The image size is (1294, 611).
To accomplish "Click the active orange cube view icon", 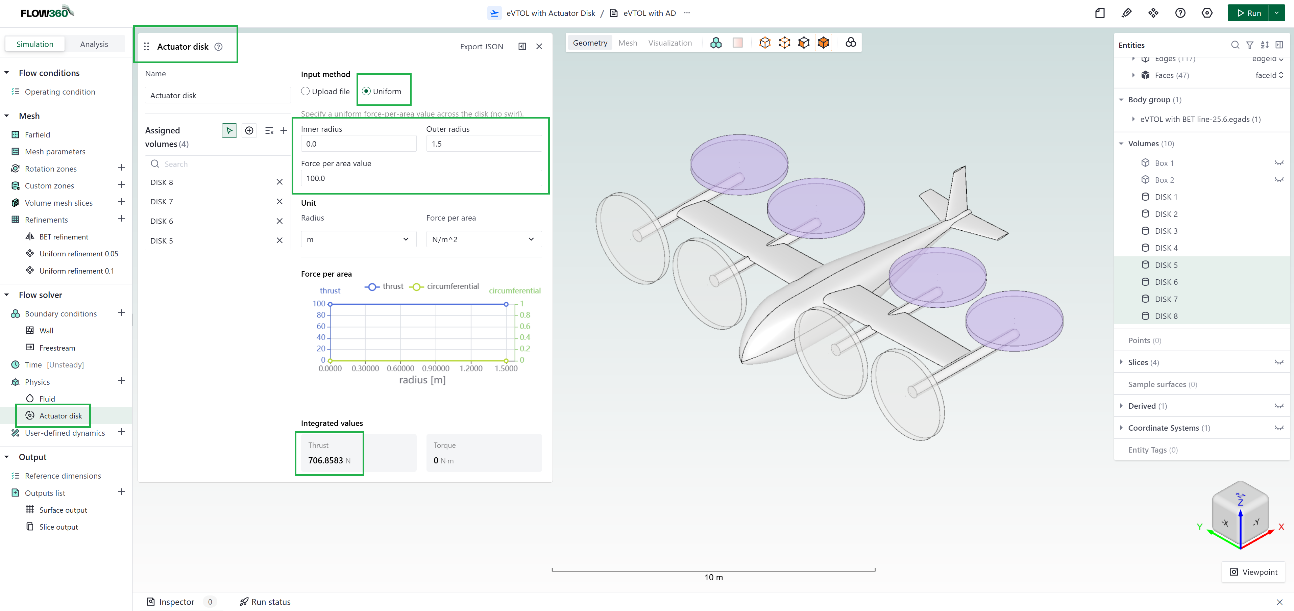I will [x=823, y=43].
